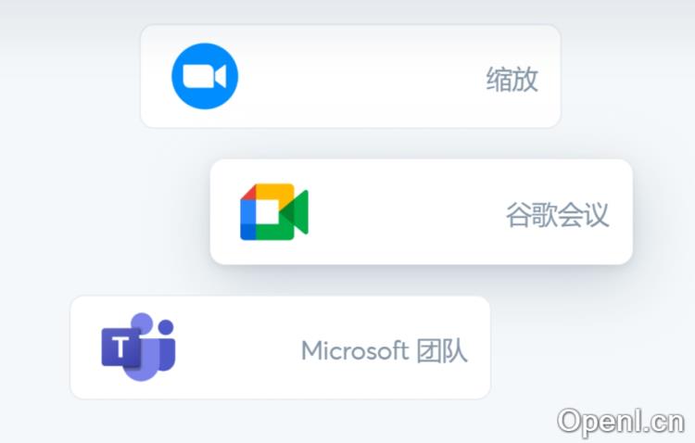
Task: Click the blue Zoom camera icon
Action: pos(205,76)
